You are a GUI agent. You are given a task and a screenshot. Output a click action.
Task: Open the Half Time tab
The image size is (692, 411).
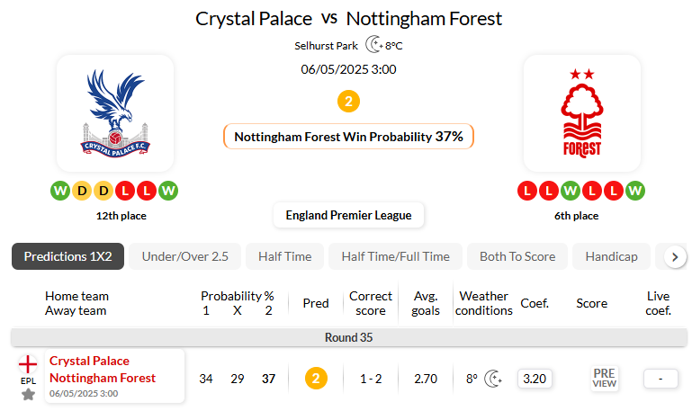click(284, 256)
